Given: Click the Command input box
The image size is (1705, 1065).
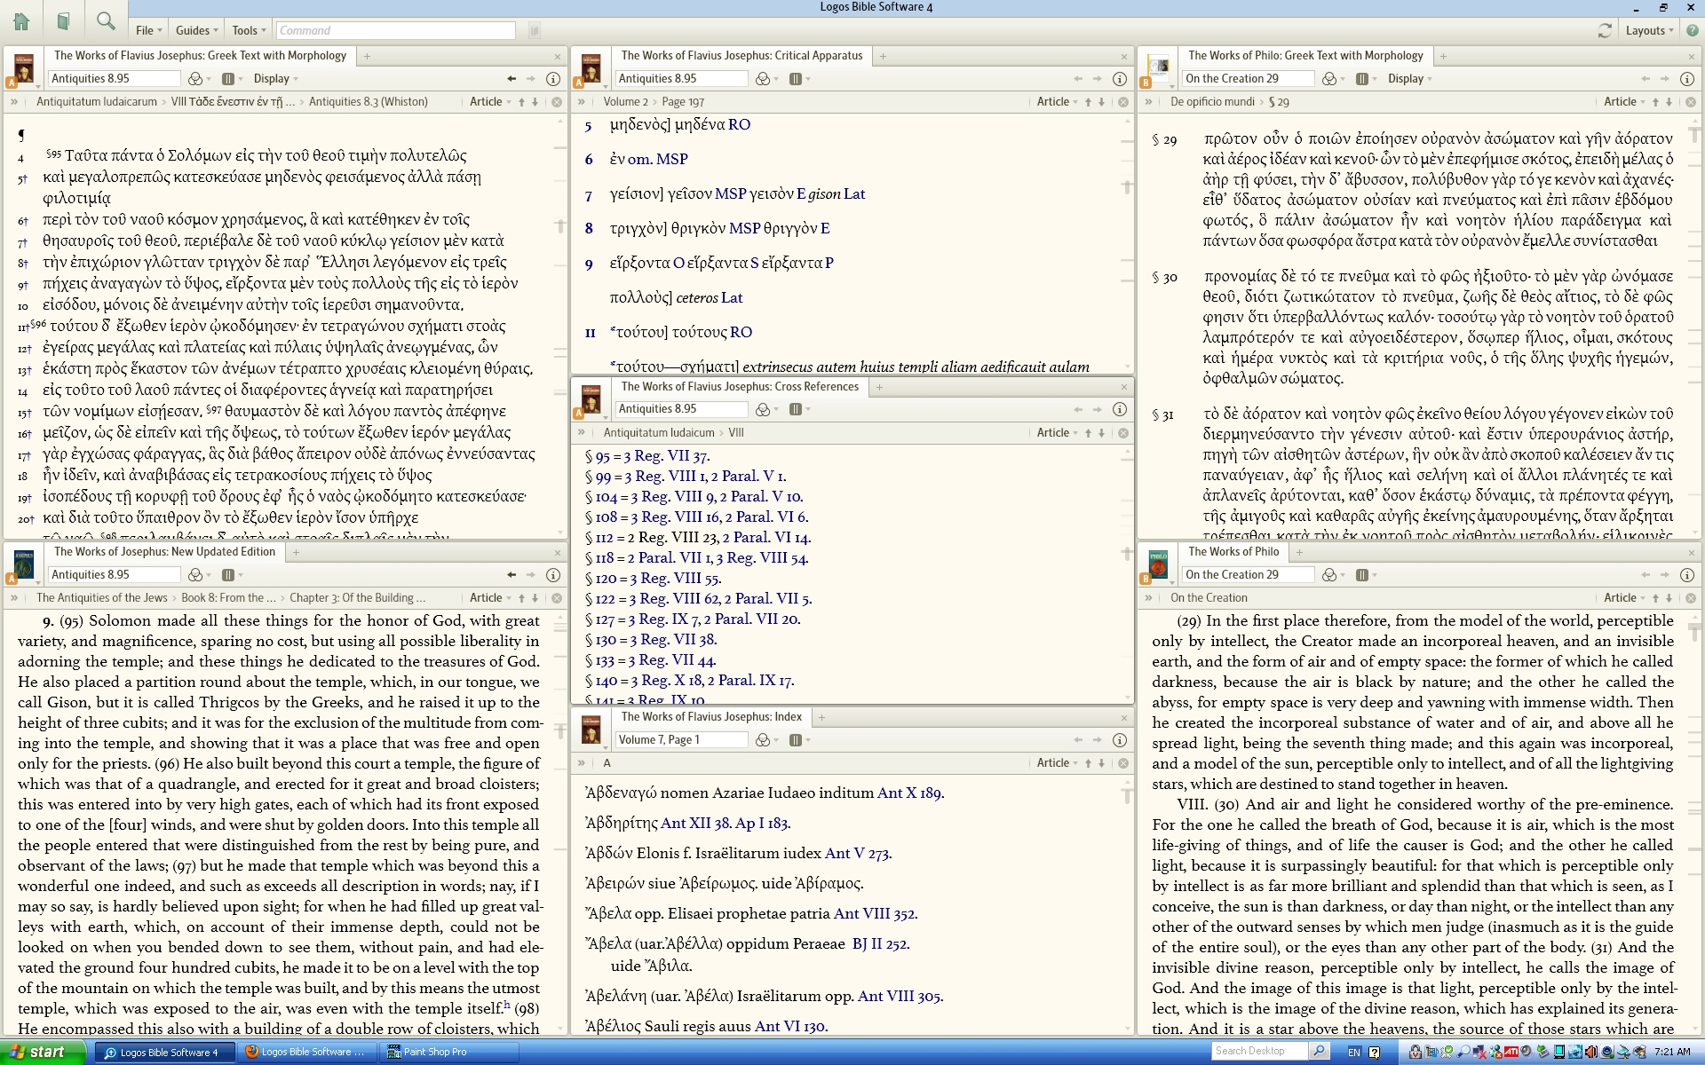Looking at the screenshot, I should tap(395, 30).
